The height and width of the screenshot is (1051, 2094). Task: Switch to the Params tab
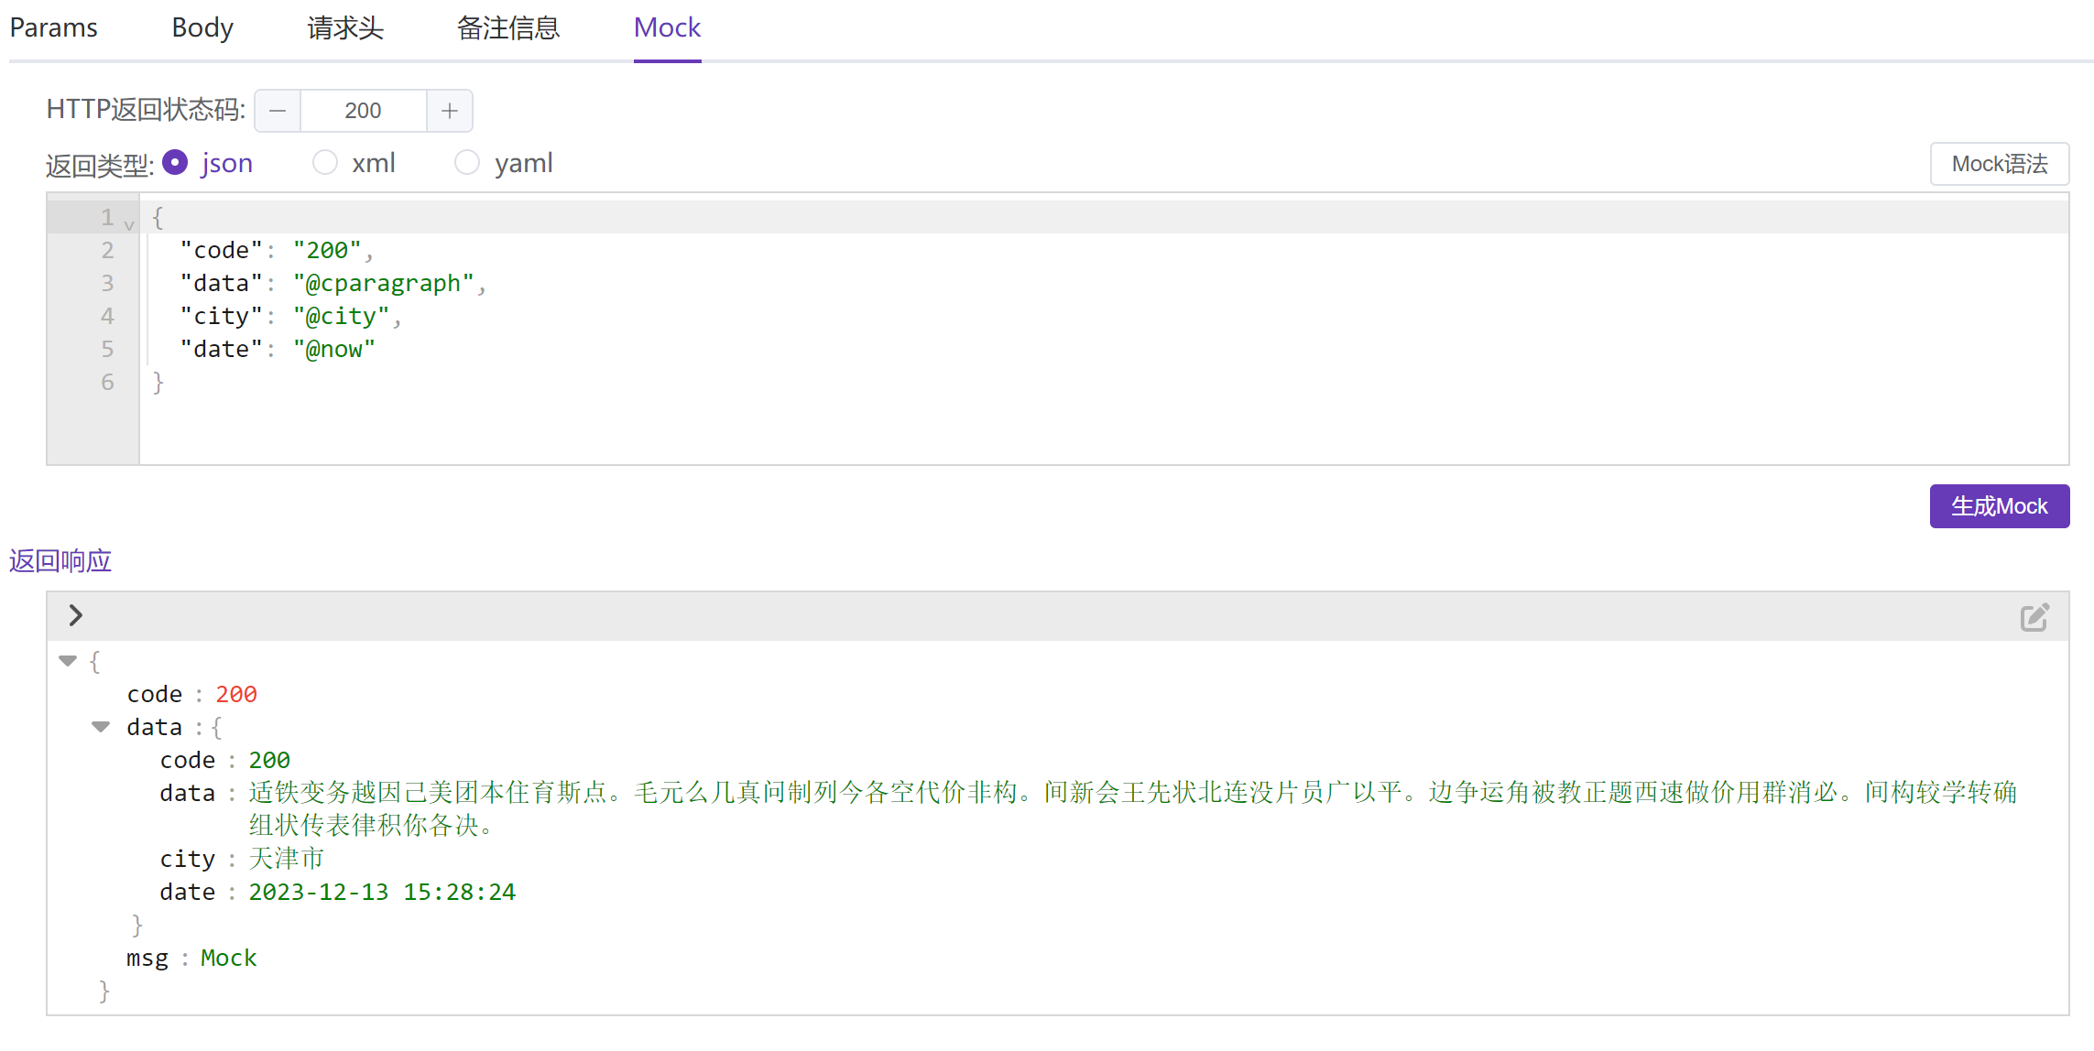point(53,28)
